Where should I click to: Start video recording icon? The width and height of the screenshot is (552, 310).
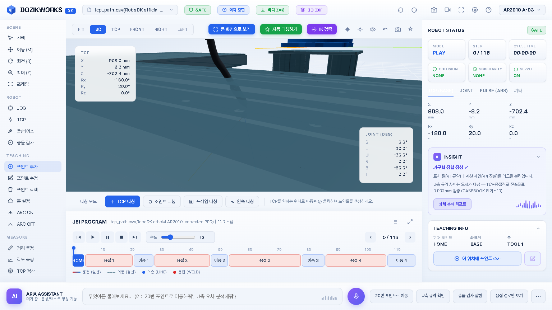point(447,10)
